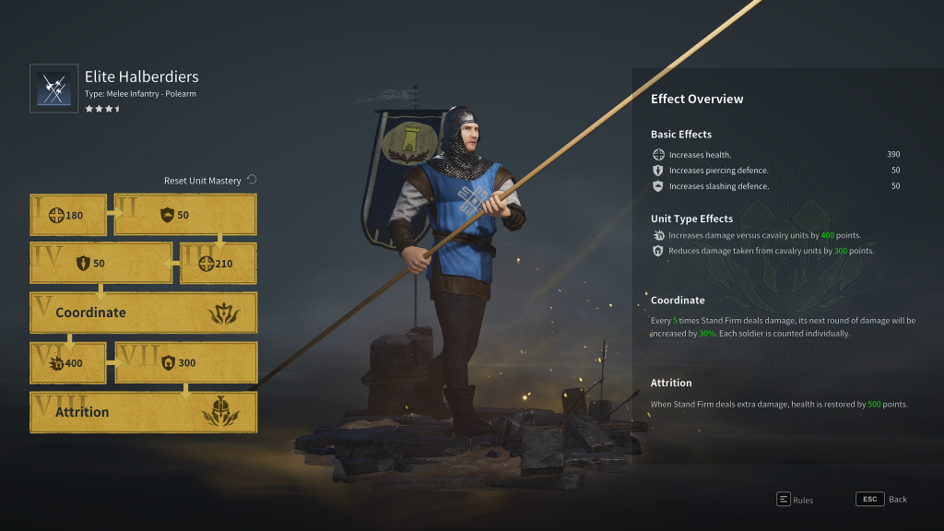Viewport: 944px width, 531px height.
Task: Click the Attrition helmet laurel icon
Action: (220, 412)
